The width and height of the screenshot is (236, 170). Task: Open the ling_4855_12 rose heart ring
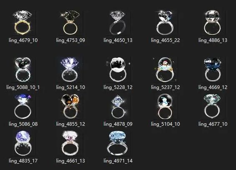[70, 106]
